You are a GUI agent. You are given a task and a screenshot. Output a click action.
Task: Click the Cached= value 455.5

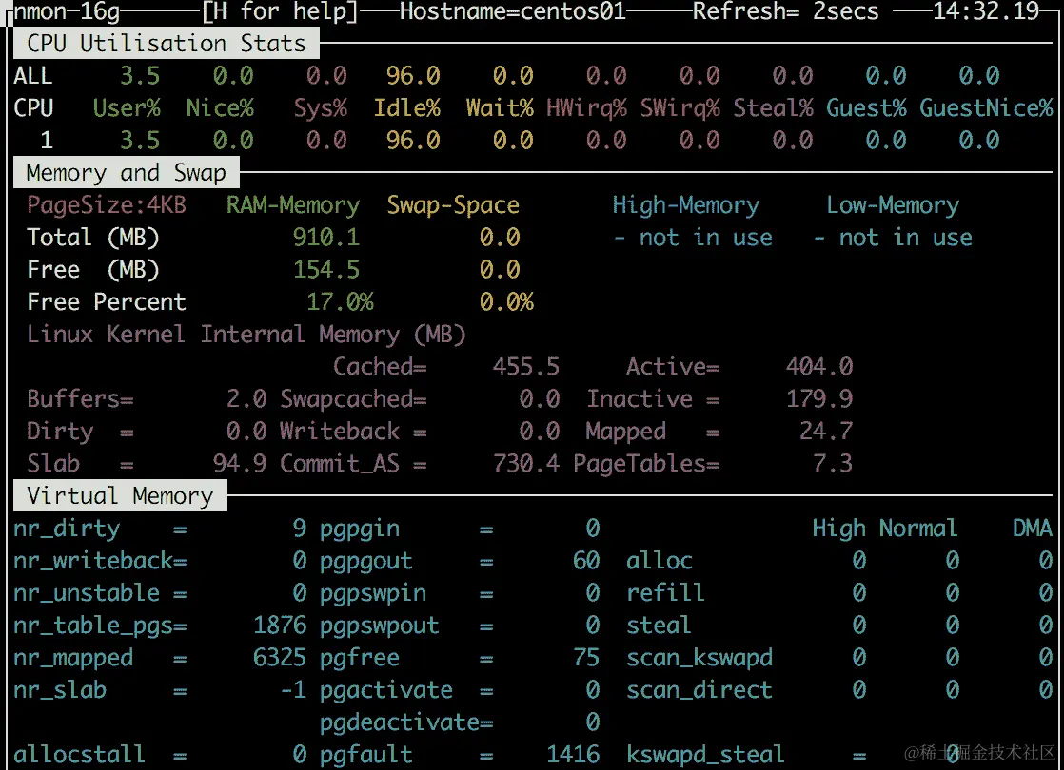526,367
